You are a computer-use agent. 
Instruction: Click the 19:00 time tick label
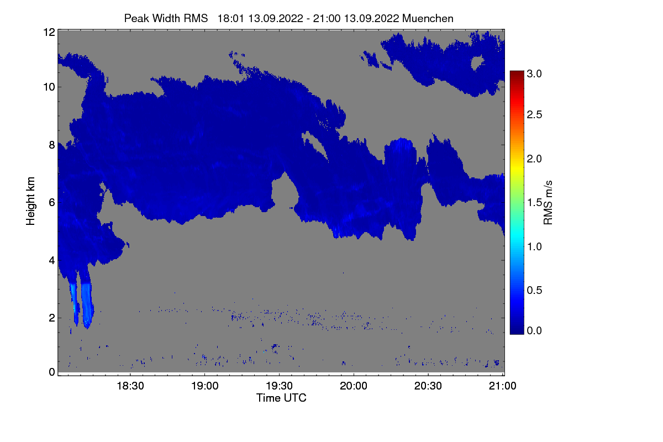[x=205, y=386]
